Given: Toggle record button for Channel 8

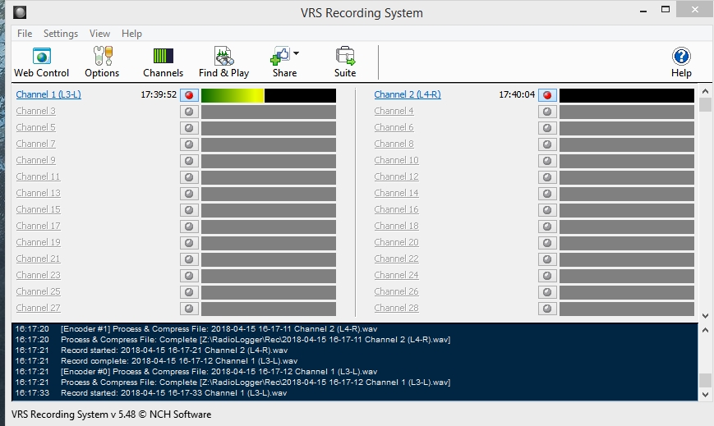Looking at the screenshot, I should coord(547,144).
